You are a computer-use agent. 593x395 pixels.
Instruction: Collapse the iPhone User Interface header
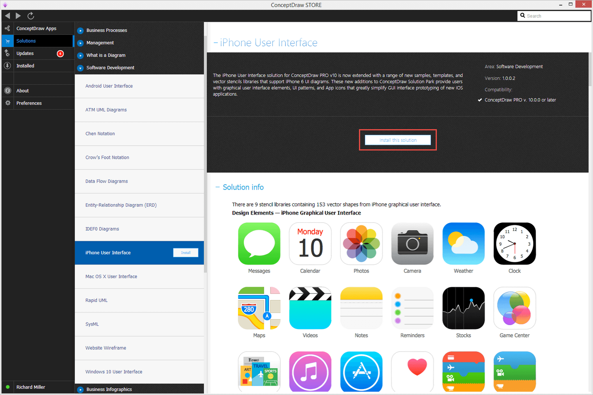pos(216,43)
